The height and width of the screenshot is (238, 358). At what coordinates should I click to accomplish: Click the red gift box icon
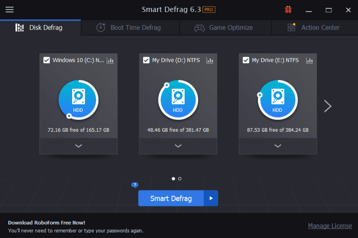pyautogui.click(x=288, y=10)
